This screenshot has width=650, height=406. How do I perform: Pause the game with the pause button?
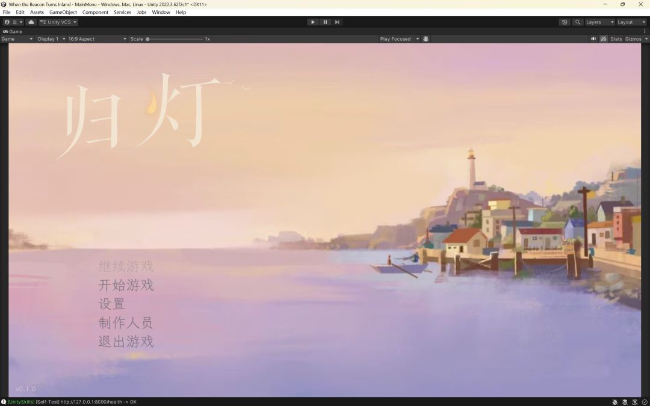pyautogui.click(x=325, y=22)
